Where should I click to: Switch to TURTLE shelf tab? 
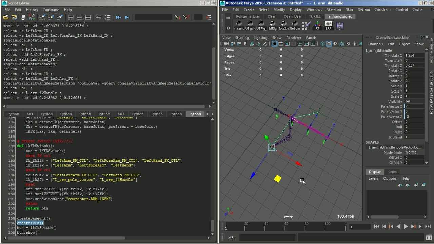(x=315, y=16)
